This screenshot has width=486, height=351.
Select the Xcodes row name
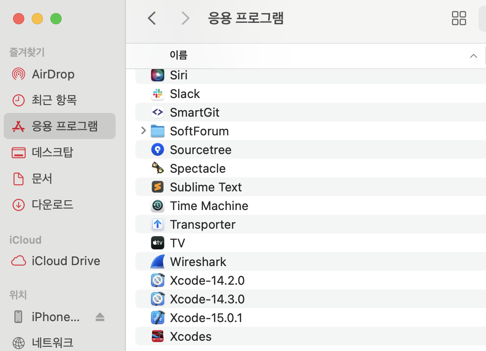click(x=191, y=337)
